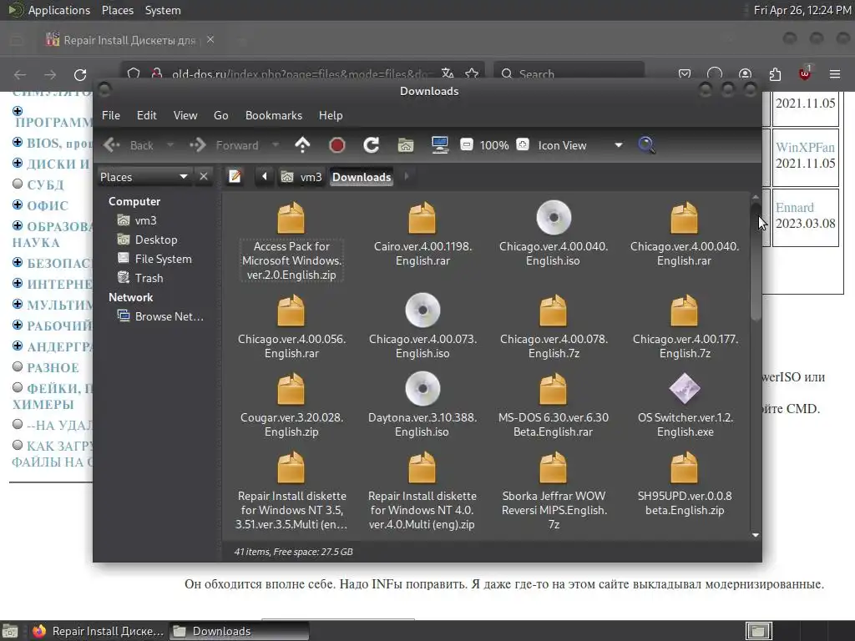Screen dimensions: 855x641
Task: Open File System in sidebar
Action: click(x=154, y=259)
